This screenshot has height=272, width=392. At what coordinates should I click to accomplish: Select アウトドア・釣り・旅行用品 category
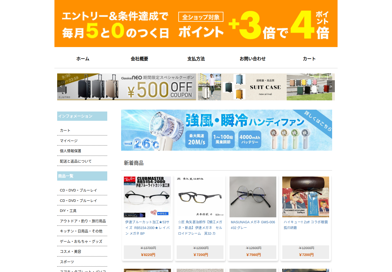coord(83,221)
